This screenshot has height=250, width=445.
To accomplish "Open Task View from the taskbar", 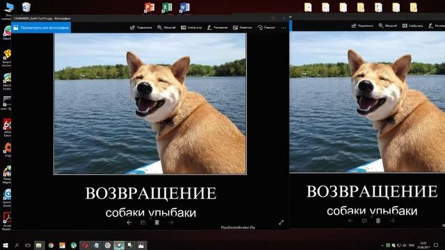I will pos(28,245).
